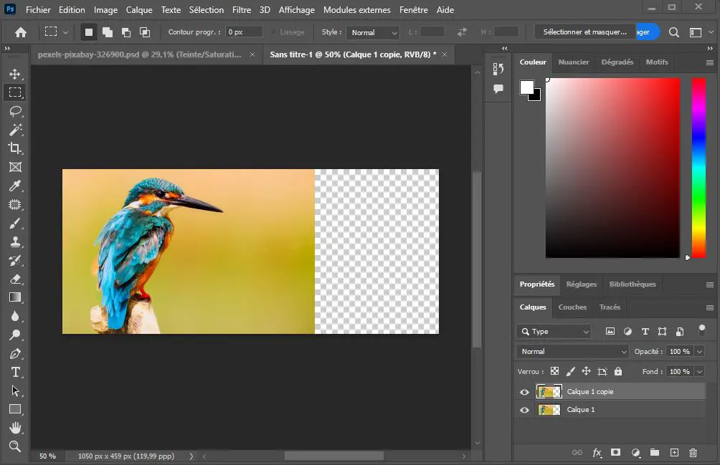Open the Filtre menu
Image resolution: width=720 pixels, height=465 pixels.
[x=242, y=10]
